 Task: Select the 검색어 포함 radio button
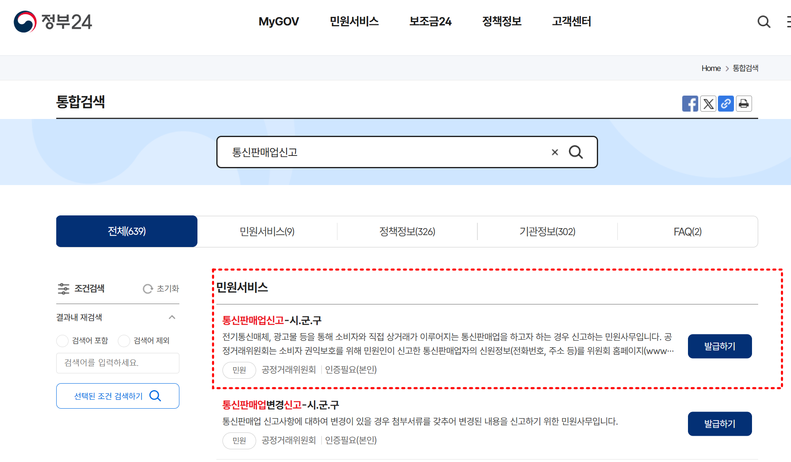pos(62,341)
